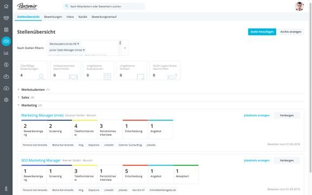The height and width of the screenshot is (195, 312).
Task: Remove Junior Sales Manager (m/w) filter tag
Action: (x=84, y=50)
